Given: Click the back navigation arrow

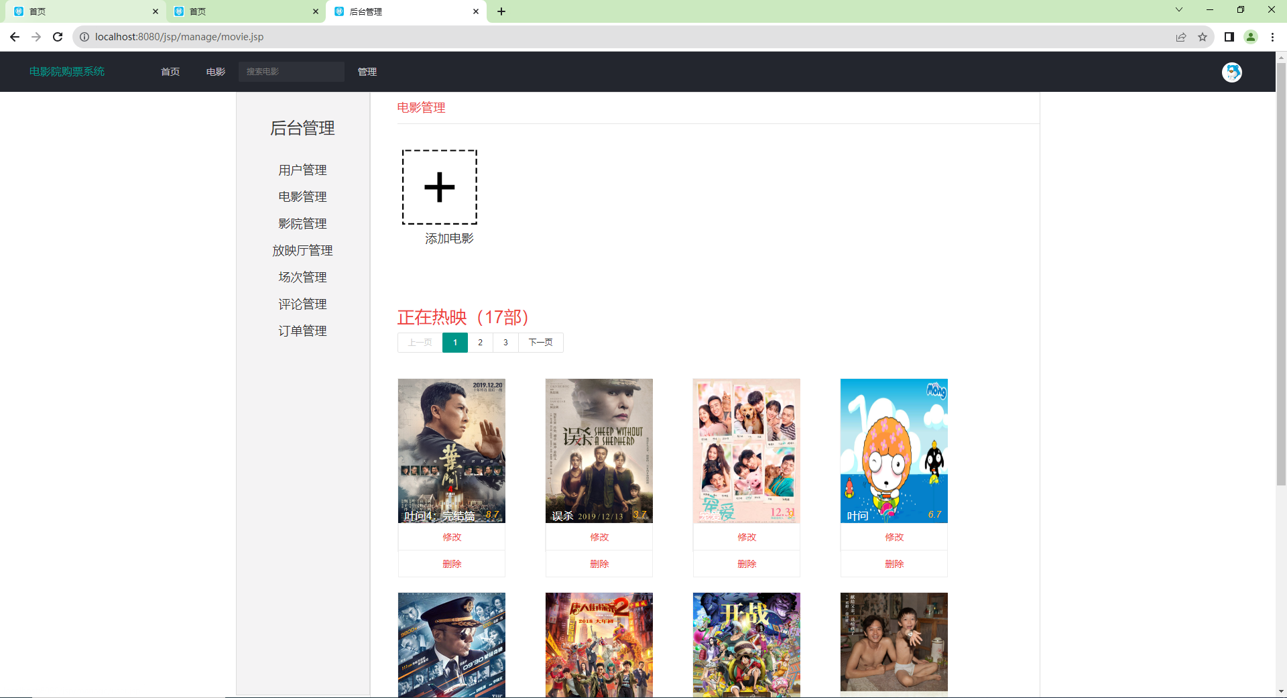Looking at the screenshot, I should 14,37.
